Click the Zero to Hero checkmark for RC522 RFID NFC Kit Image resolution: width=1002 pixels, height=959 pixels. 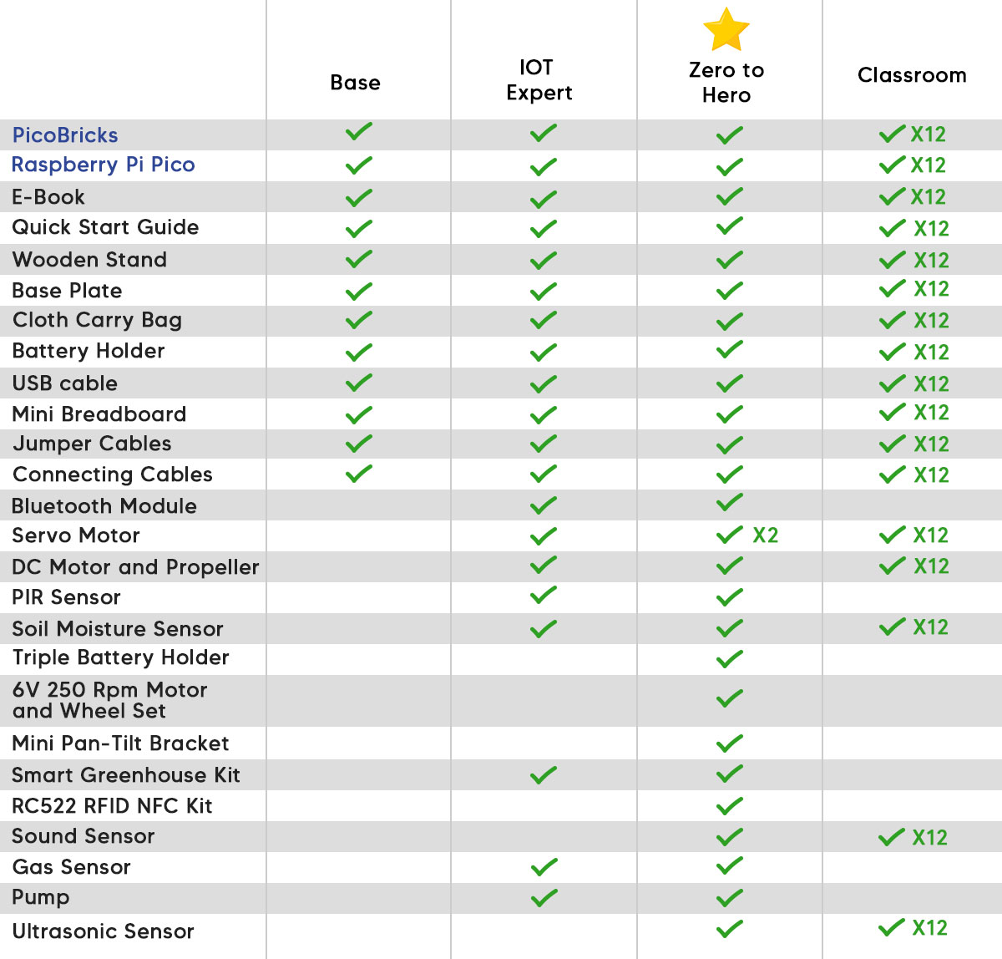pyautogui.click(x=730, y=806)
